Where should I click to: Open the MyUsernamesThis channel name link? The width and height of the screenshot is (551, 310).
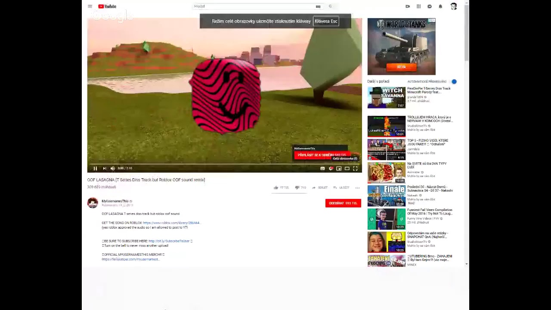click(115, 201)
